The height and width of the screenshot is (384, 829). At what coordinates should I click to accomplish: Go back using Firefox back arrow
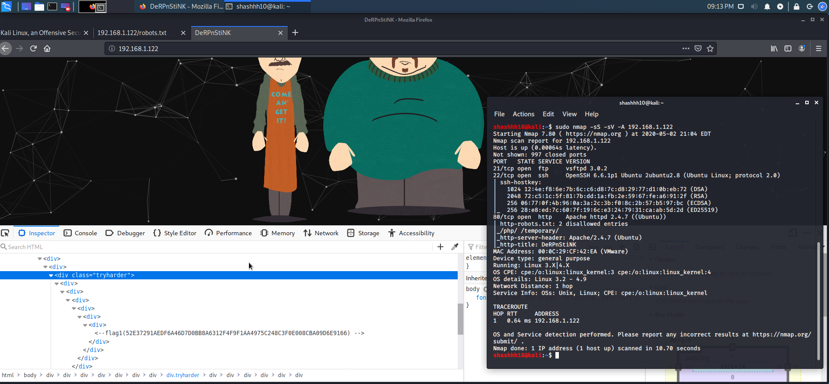(x=6, y=48)
